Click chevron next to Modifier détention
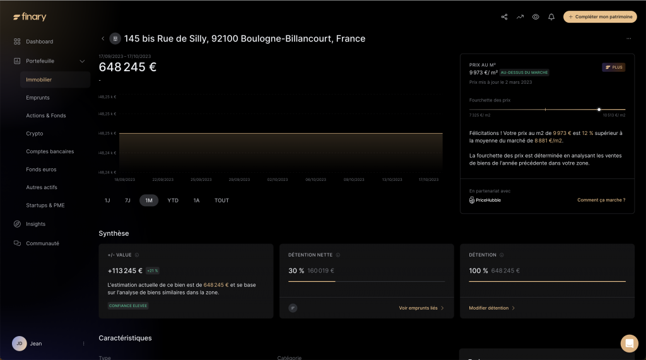 pyautogui.click(x=514, y=308)
